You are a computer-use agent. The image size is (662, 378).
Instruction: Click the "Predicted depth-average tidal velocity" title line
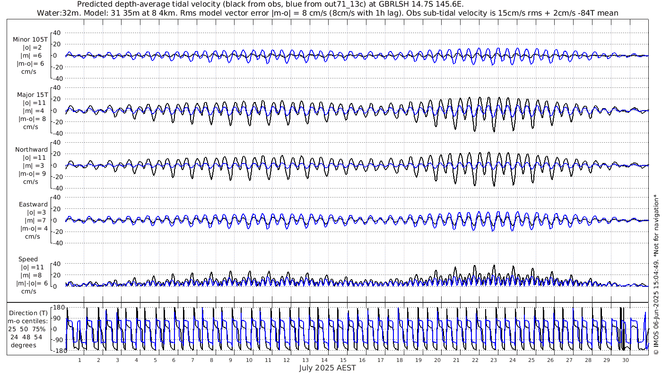coord(270,4)
